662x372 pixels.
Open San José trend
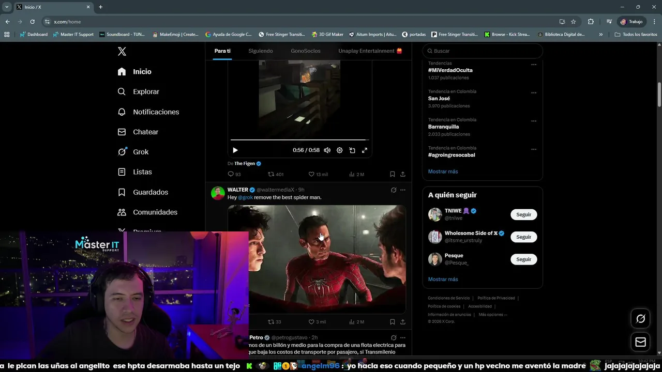tap(439, 99)
